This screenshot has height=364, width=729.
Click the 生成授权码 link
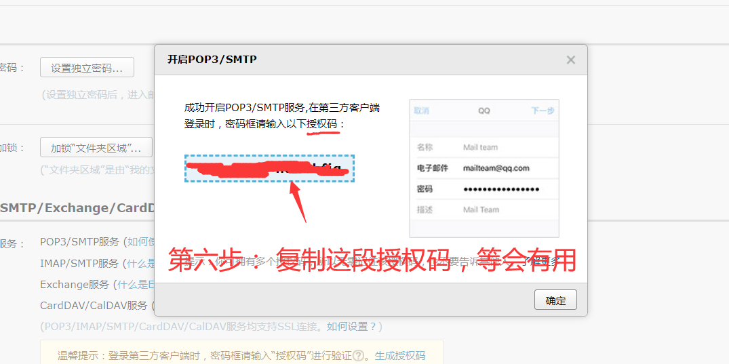[400, 356]
